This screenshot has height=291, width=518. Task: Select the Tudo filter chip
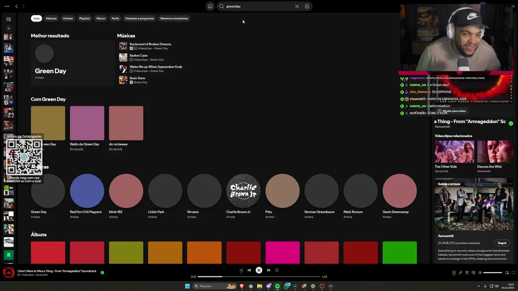tap(36, 18)
